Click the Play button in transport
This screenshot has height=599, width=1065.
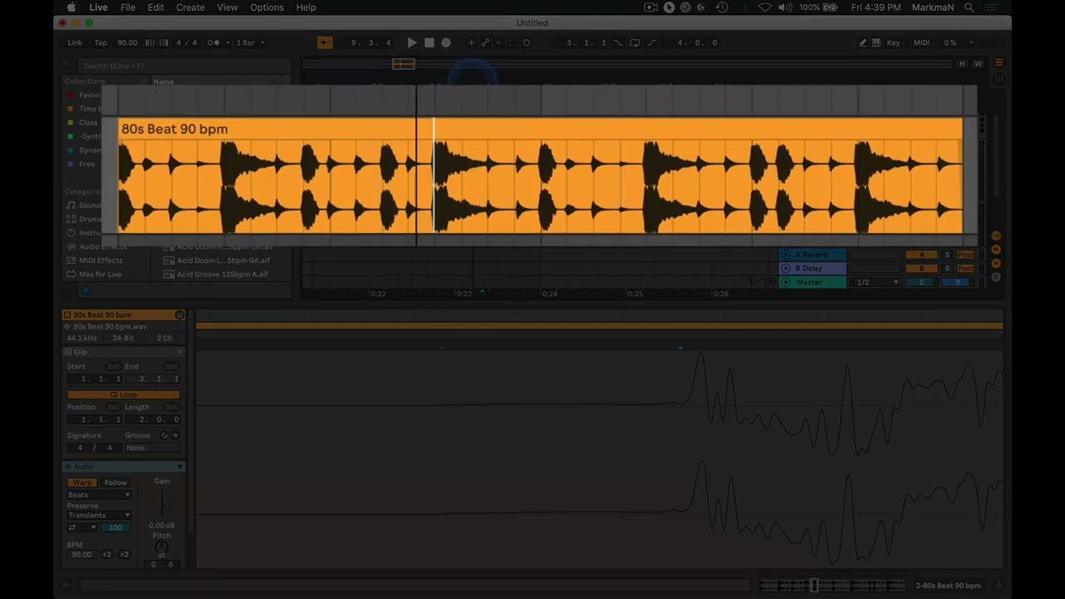(x=412, y=42)
